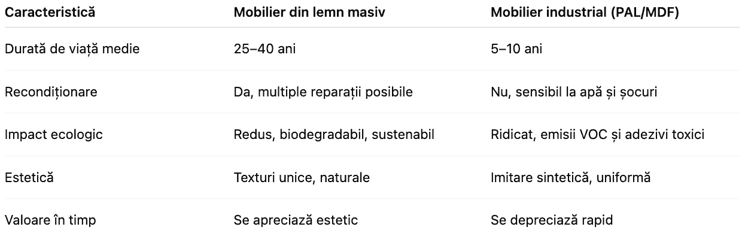Click the Se depreciază rapid cell
The image size is (748, 248).
pyautogui.click(x=552, y=220)
